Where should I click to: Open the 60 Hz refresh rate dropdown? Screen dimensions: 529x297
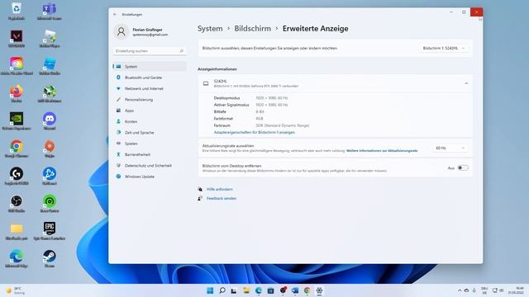[x=450, y=148]
